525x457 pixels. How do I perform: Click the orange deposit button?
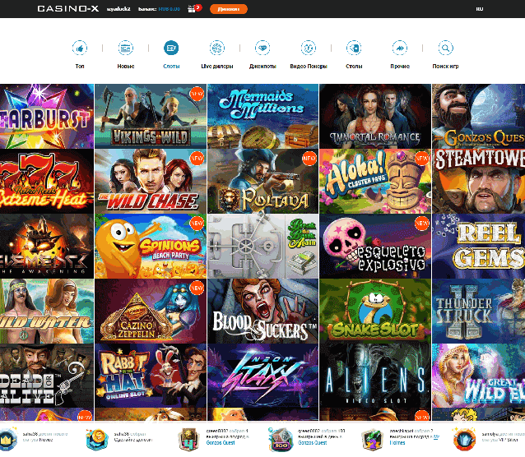(x=228, y=9)
